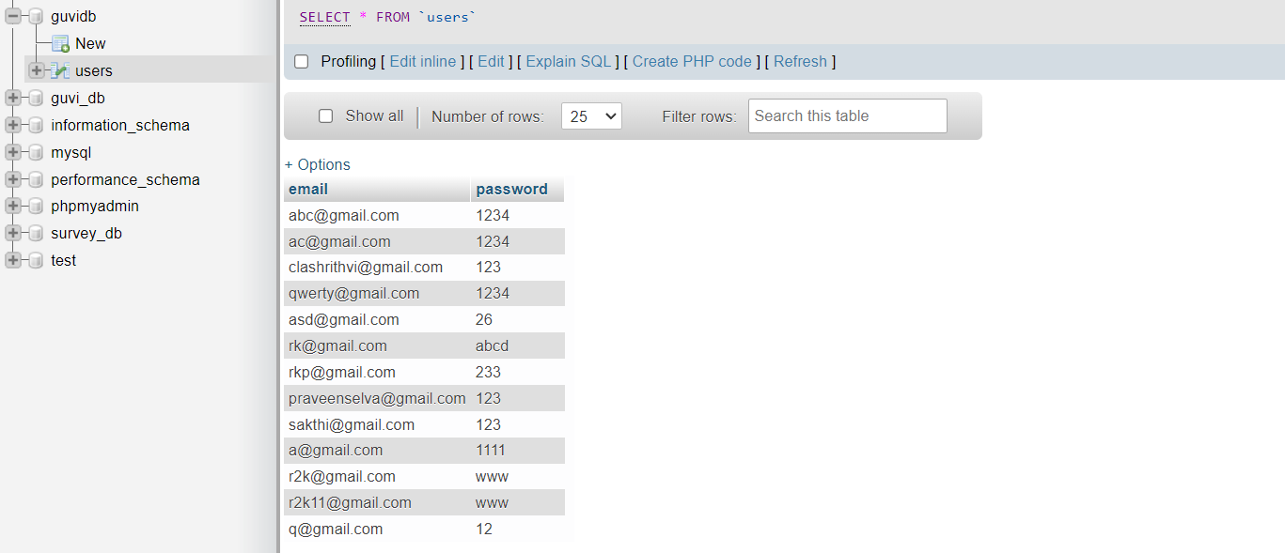Open the Explain SQL link
Screen dimensions: 1285x553
568,61
